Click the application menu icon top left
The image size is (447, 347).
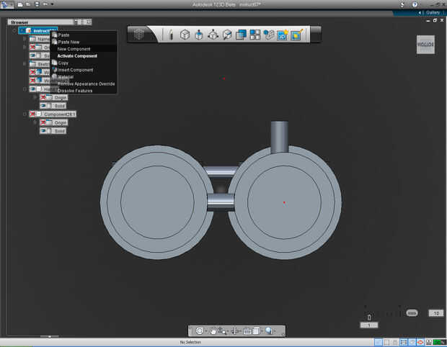coord(6,4)
